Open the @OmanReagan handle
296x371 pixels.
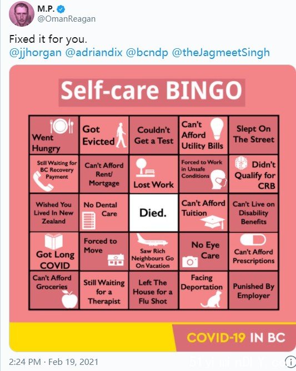[67, 19]
